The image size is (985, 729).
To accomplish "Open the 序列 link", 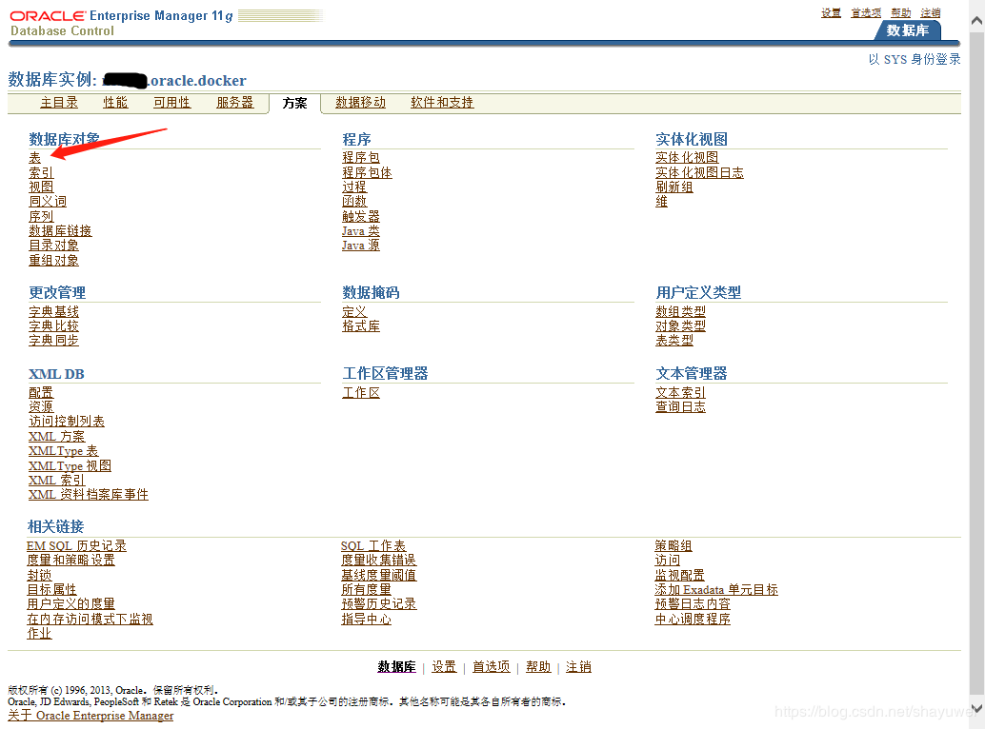I will pyautogui.click(x=41, y=216).
